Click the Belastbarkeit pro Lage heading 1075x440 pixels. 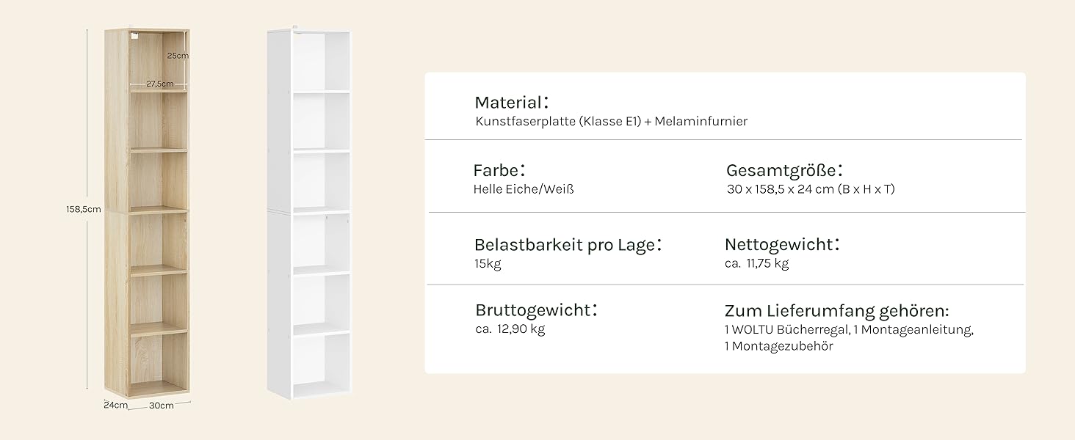click(x=568, y=245)
